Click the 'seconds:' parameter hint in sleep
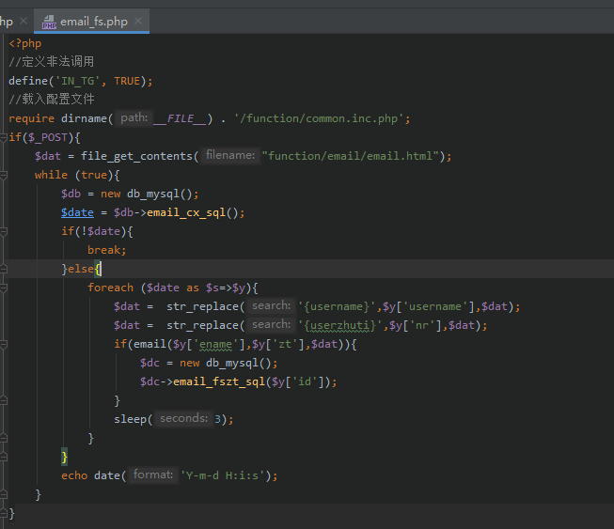The height and width of the screenshot is (529, 614). pos(182,419)
